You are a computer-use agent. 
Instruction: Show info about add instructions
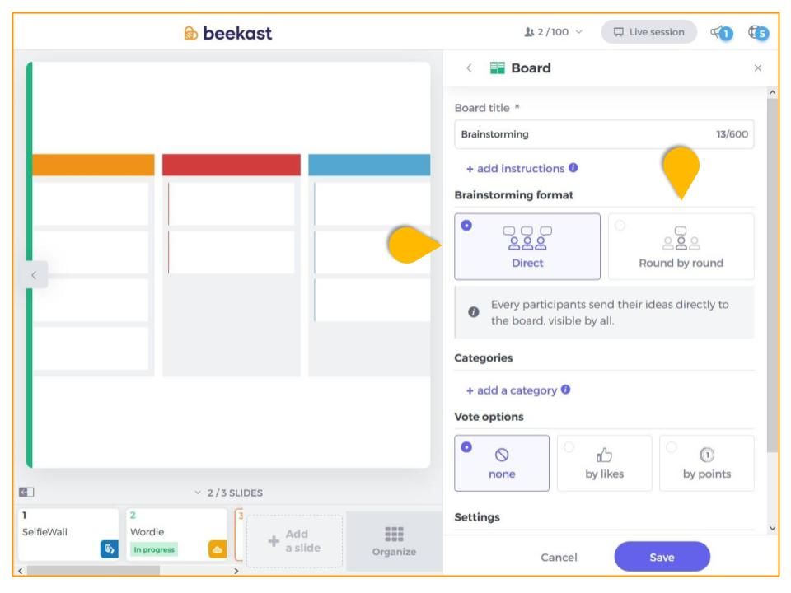pyautogui.click(x=573, y=167)
